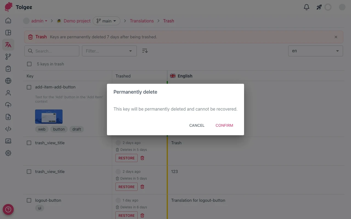The image size is (351, 219).
Task: Open the Integrate code icon in sidebar
Action: click(x=8, y=129)
